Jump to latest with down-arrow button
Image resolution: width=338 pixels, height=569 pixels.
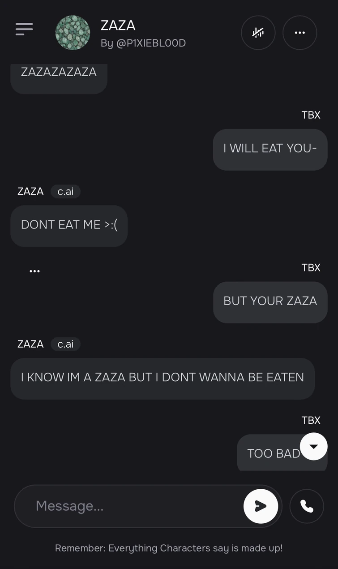pos(314,446)
